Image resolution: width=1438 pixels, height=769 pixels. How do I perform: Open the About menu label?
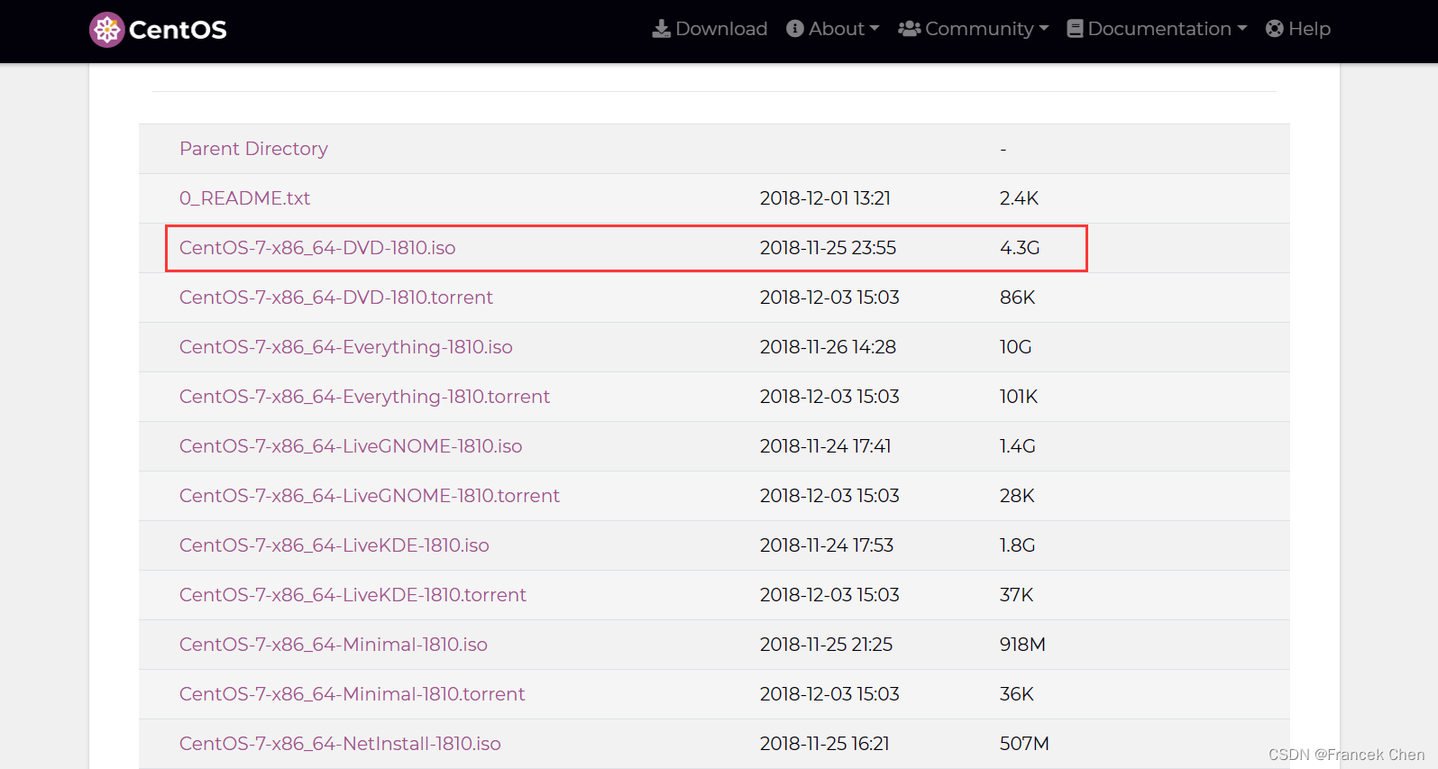click(837, 29)
